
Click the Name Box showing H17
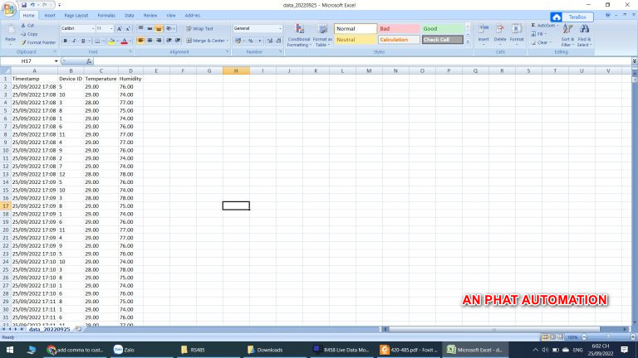coord(27,61)
